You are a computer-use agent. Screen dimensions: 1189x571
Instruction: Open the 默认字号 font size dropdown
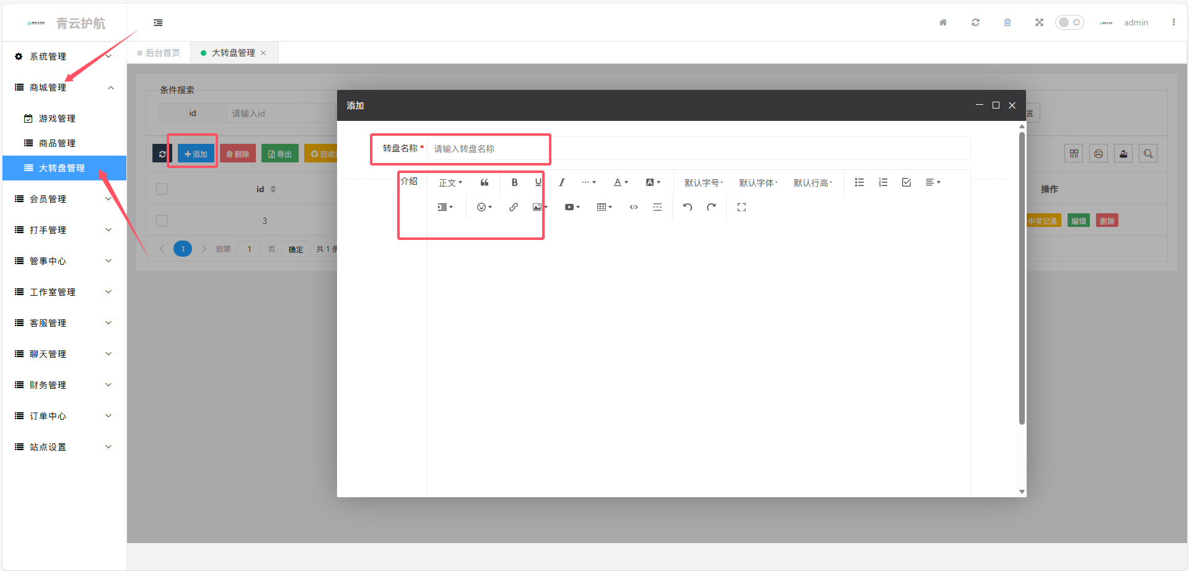(x=703, y=183)
